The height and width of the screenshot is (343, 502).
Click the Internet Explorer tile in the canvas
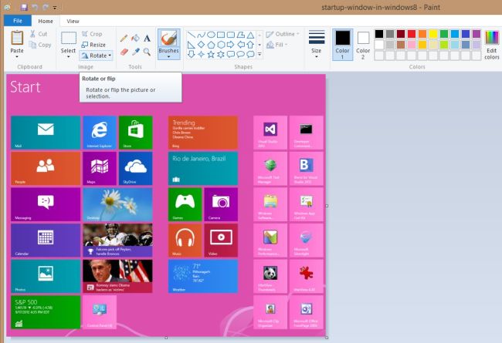pyautogui.click(x=100, y=133)
